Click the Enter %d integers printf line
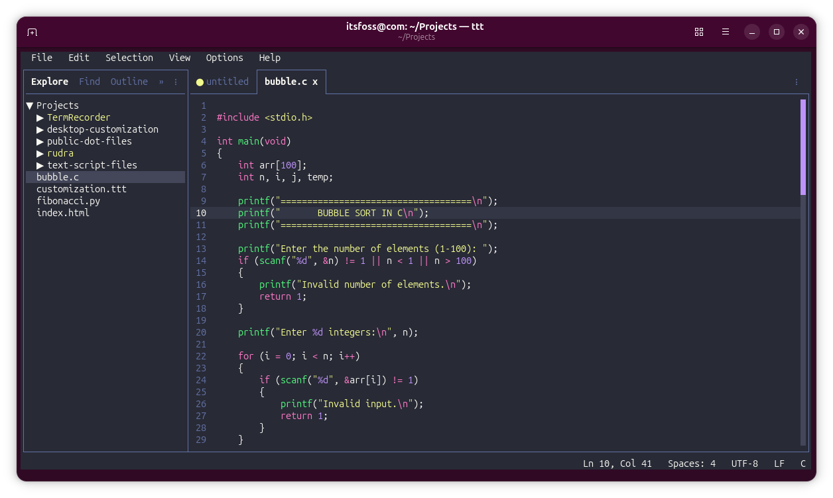Viewport: 833px width, 498px height. click(x=328, y=332)
